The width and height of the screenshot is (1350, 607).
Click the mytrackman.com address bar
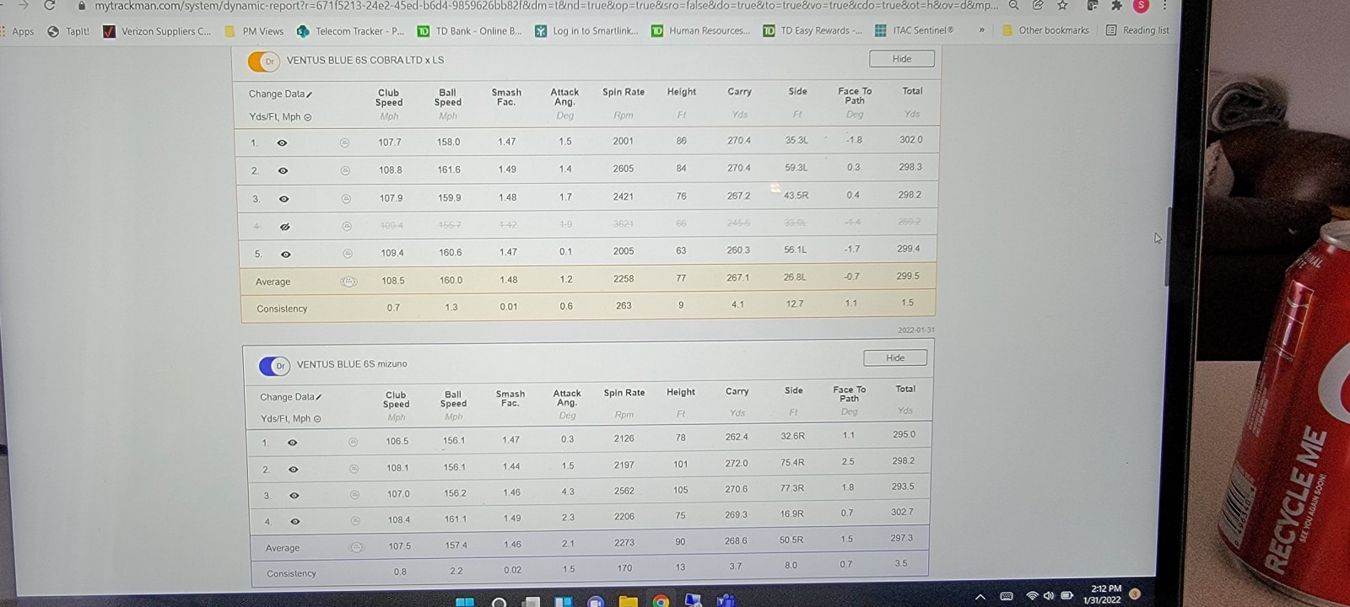pyautogui.click(x=540, y=5)
